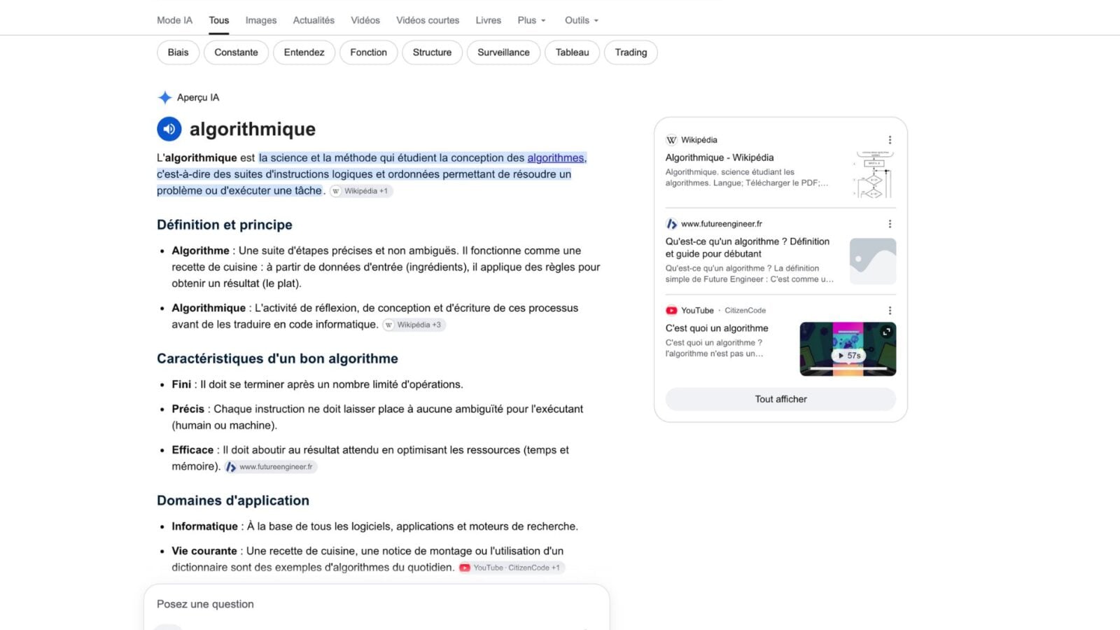This screenshot has height=630, width=1120.
Task: Switch to the Vidéos courtes tab
Action: [x=428, y=20]
